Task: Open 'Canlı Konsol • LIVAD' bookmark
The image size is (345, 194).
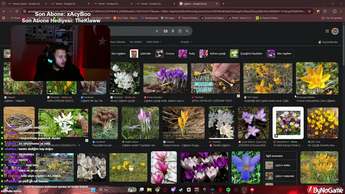Action: (x=99, y=18)
